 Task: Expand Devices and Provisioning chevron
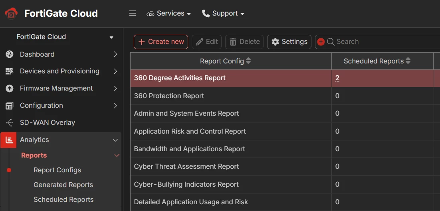click(x=115, y=71)
